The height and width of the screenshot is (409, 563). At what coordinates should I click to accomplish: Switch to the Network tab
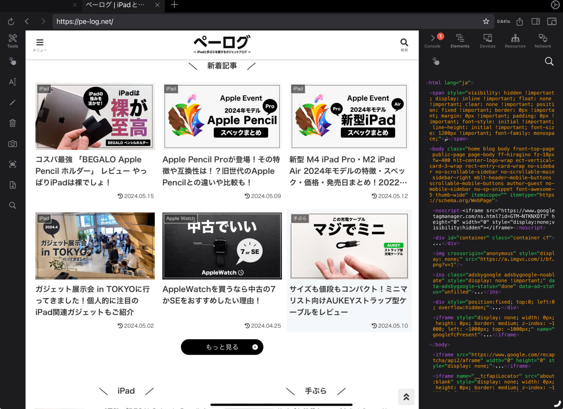pos(543,41)
